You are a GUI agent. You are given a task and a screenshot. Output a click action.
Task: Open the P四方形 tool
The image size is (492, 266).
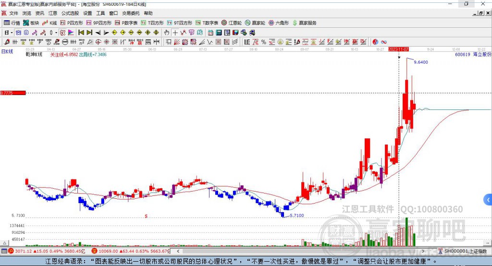click(x=72, y=23)
